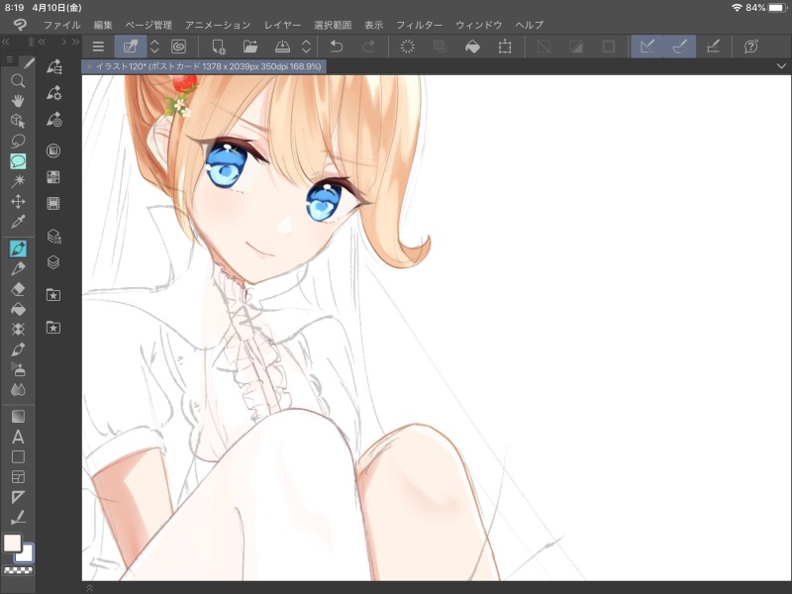792x594 pixels.
Task: Open the Color Set mosaic palette icon
Action: pyautogui.click(x=53, y=177)
